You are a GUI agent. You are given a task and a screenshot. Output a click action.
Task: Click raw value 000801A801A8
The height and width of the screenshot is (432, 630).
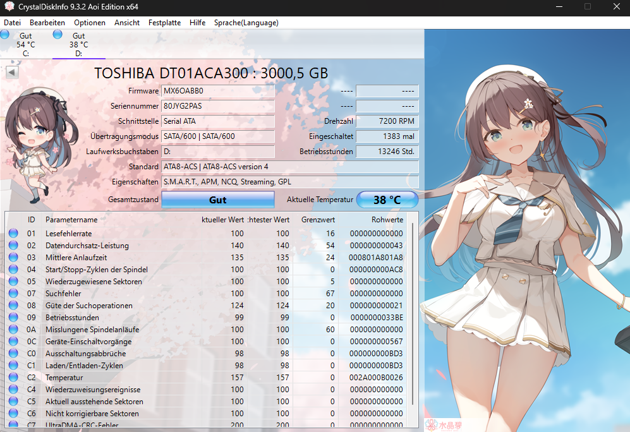tap(376, 257)
